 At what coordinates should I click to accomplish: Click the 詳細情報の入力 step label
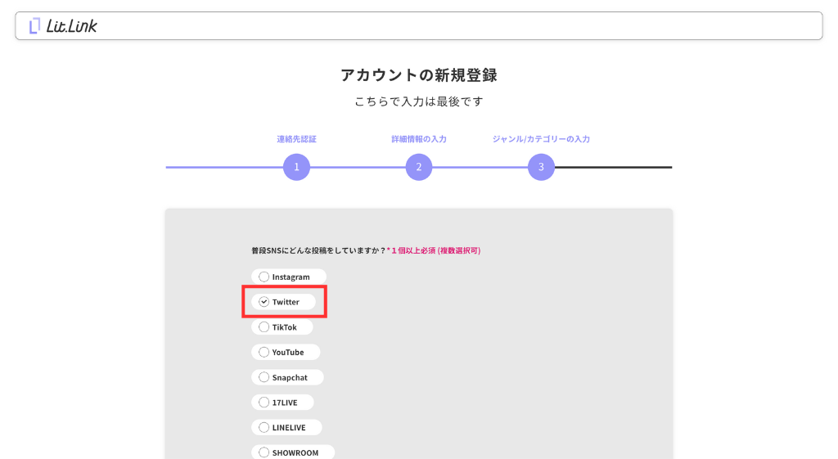point(419,139)
